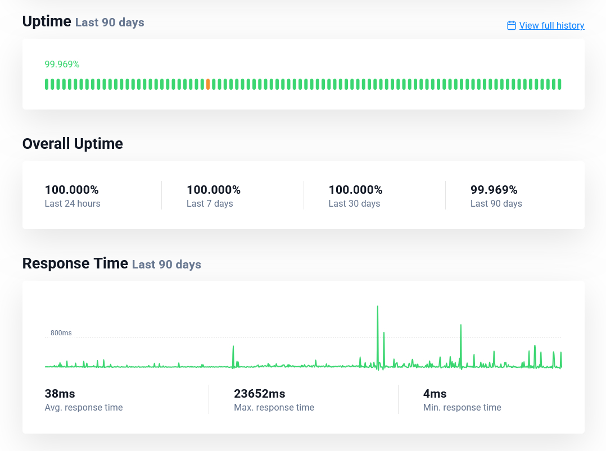Viewport: 606px width, 451px height.
Task: Click the Uptime section heading
Action: click(47, 21)
